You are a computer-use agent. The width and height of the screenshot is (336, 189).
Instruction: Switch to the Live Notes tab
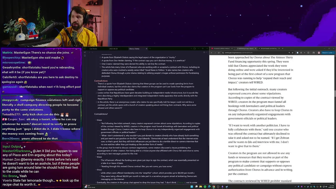93,49
